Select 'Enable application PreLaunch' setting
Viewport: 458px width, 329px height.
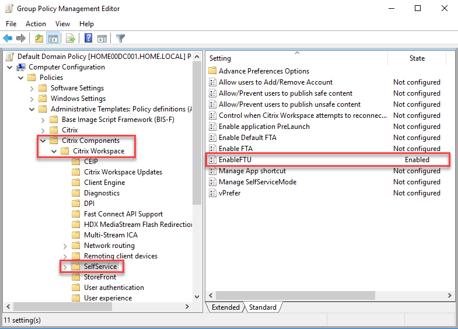[x=264, y=127]
